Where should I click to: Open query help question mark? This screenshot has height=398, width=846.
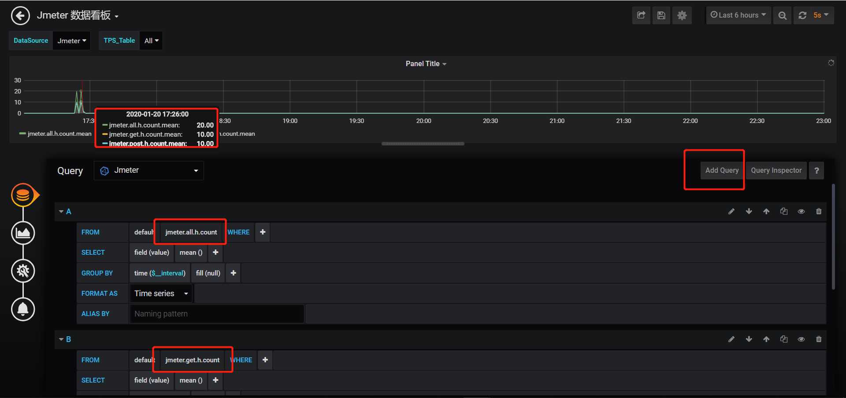pyautogui.click(x=816, y=171)
